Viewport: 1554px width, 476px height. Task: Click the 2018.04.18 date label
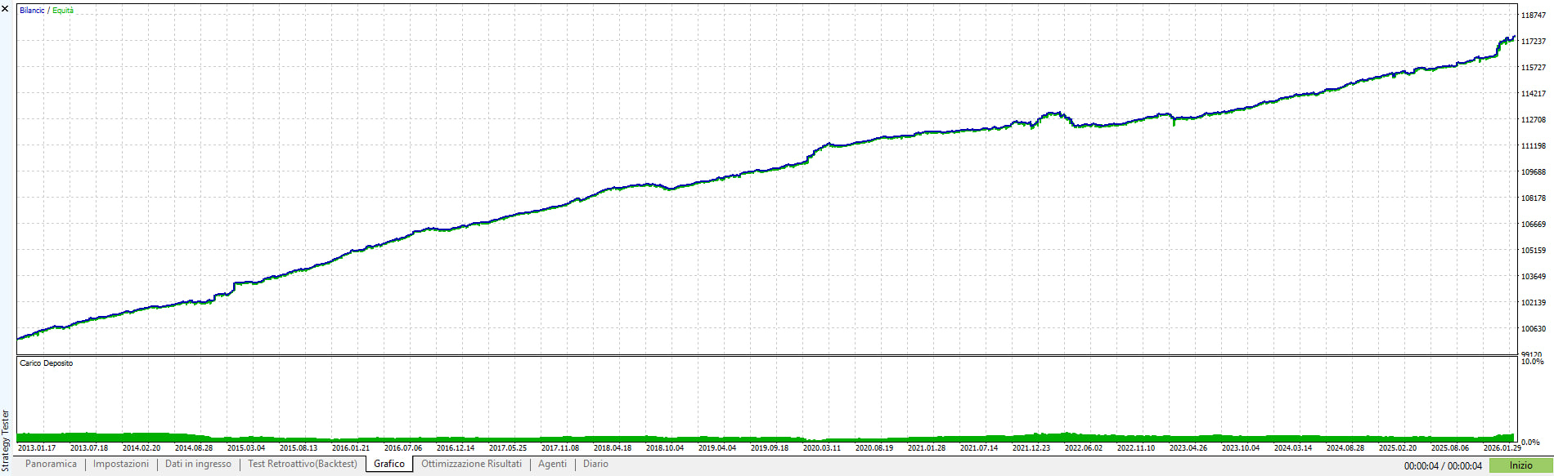[613, 447]
